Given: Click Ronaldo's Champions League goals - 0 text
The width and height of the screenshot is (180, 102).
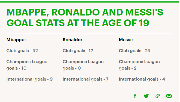Looking at the screenshot, I should pos(83,65).
